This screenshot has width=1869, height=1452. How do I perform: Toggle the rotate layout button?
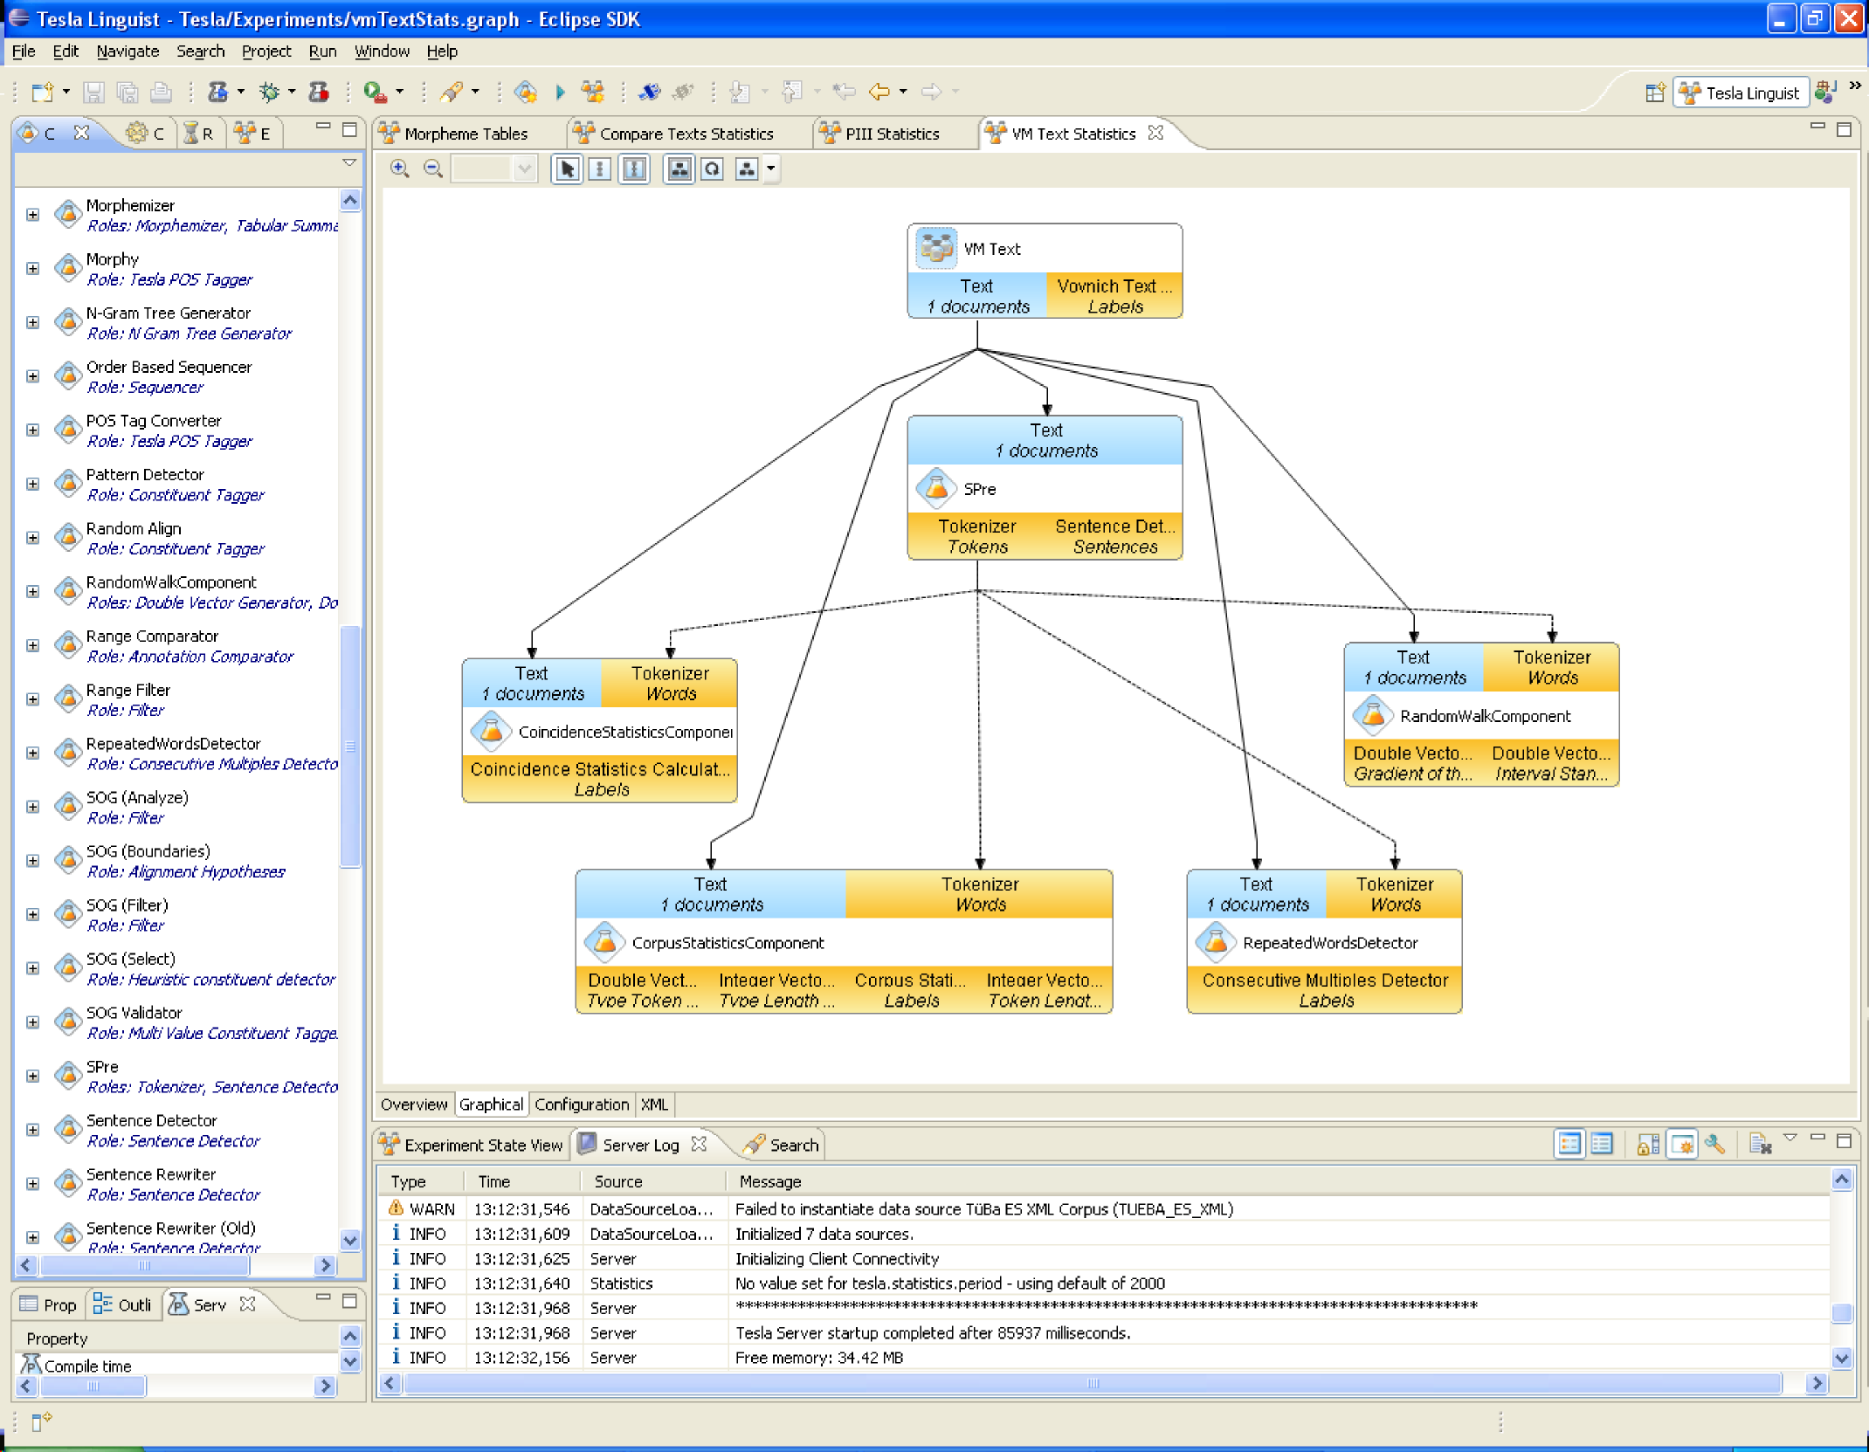713,169
